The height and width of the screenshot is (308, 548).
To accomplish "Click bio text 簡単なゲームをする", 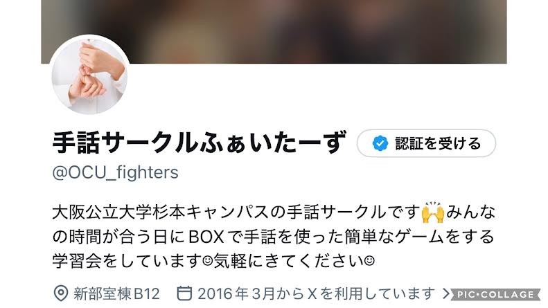I will click(420, 237).
